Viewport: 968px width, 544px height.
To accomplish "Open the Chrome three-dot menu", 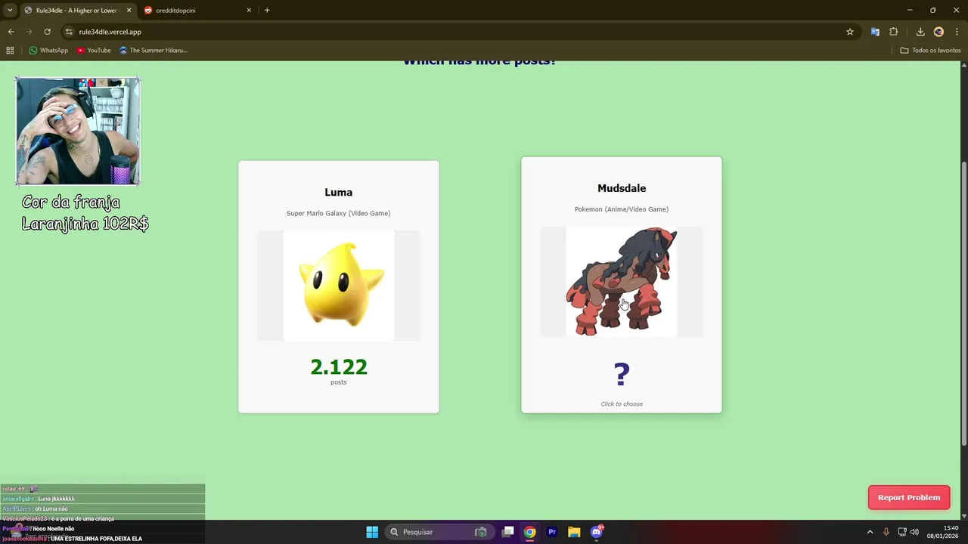I will pyautogui.click(x=957, y=32).
